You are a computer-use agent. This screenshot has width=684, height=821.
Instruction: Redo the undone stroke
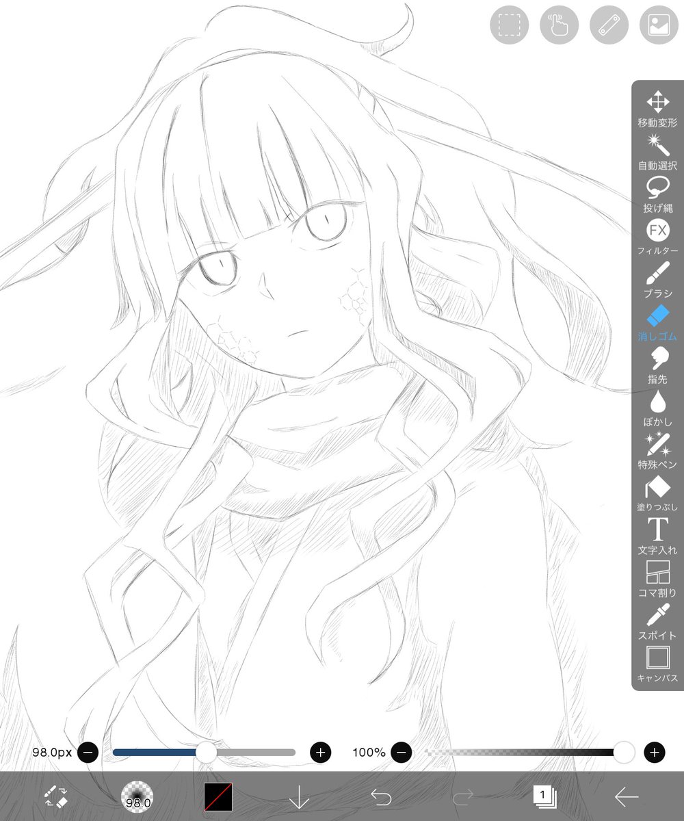462,797
